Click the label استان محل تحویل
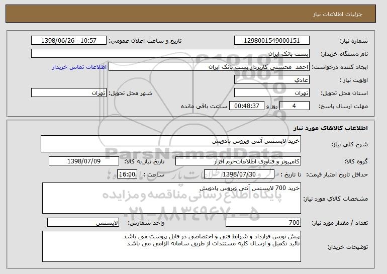 (344, 93)
